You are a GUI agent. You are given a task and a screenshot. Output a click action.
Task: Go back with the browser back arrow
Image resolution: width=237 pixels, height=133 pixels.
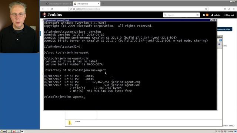[43, 9]
